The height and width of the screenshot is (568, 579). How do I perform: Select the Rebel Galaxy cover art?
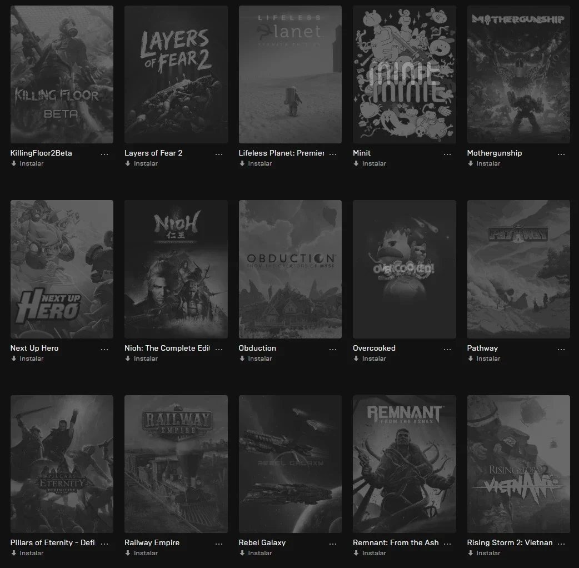click(x=290, y=464)
